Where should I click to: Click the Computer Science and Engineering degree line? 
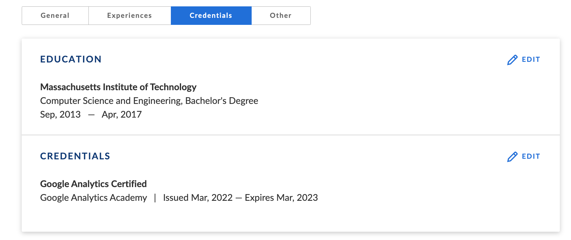click(149, 101)
